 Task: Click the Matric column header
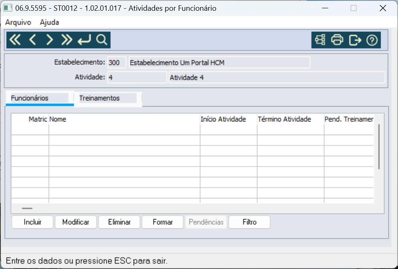(30, 119)
